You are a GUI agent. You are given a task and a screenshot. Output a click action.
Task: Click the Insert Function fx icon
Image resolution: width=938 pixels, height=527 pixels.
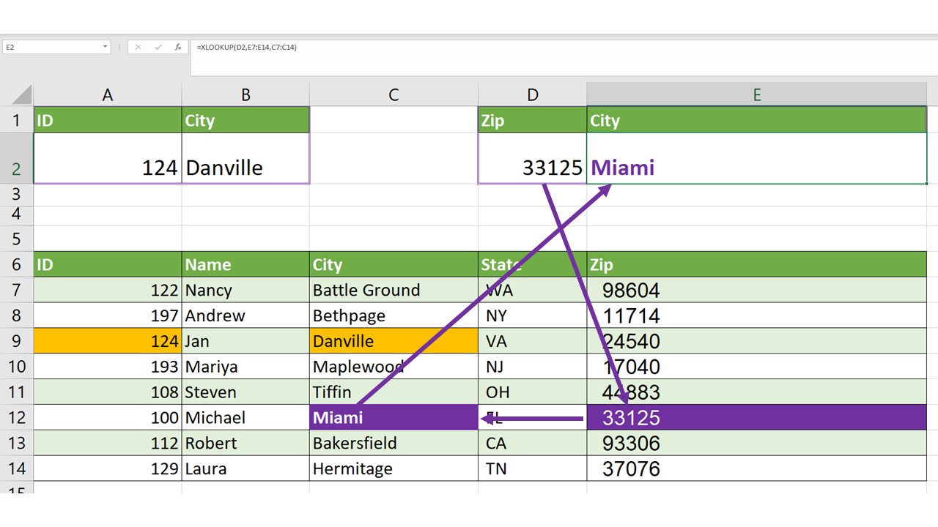[178, 47]
